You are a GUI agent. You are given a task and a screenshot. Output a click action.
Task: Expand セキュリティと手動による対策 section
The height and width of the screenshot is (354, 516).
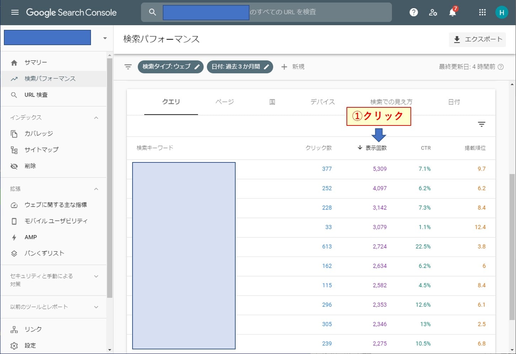tap(96, 276)
